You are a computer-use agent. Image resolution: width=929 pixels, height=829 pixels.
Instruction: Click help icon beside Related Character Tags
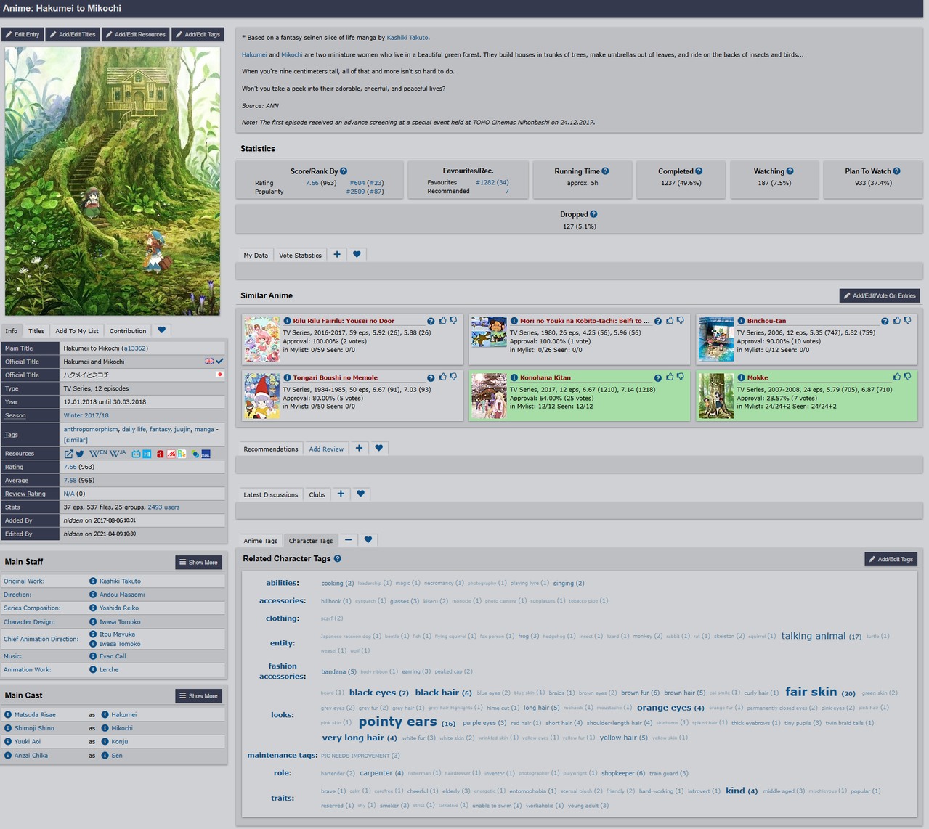click(337, 558)
